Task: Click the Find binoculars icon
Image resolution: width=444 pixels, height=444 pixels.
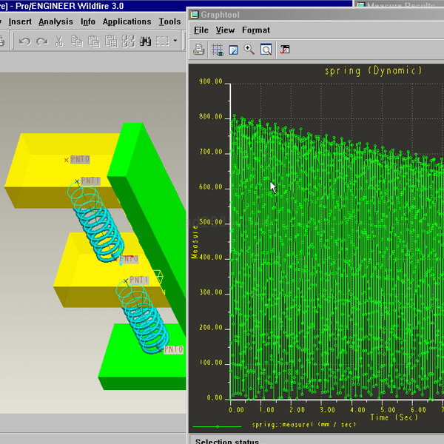Action: (145, 41)
